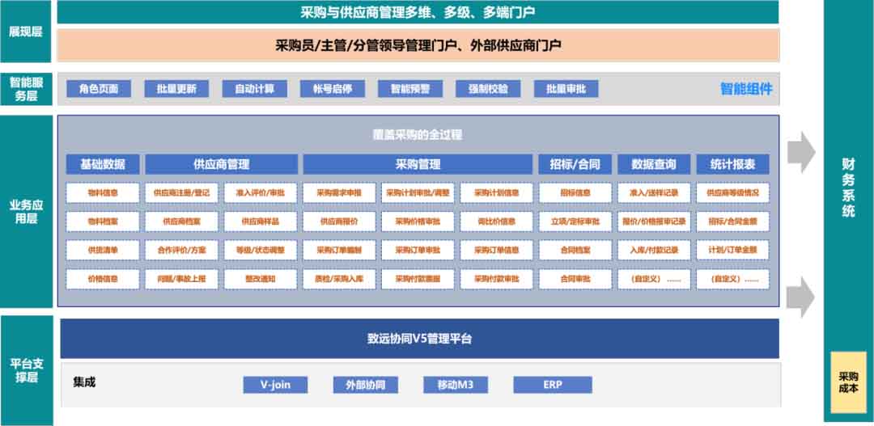Select the V-join integration block
The image size is (874, 426).
[x=275, y=384]
